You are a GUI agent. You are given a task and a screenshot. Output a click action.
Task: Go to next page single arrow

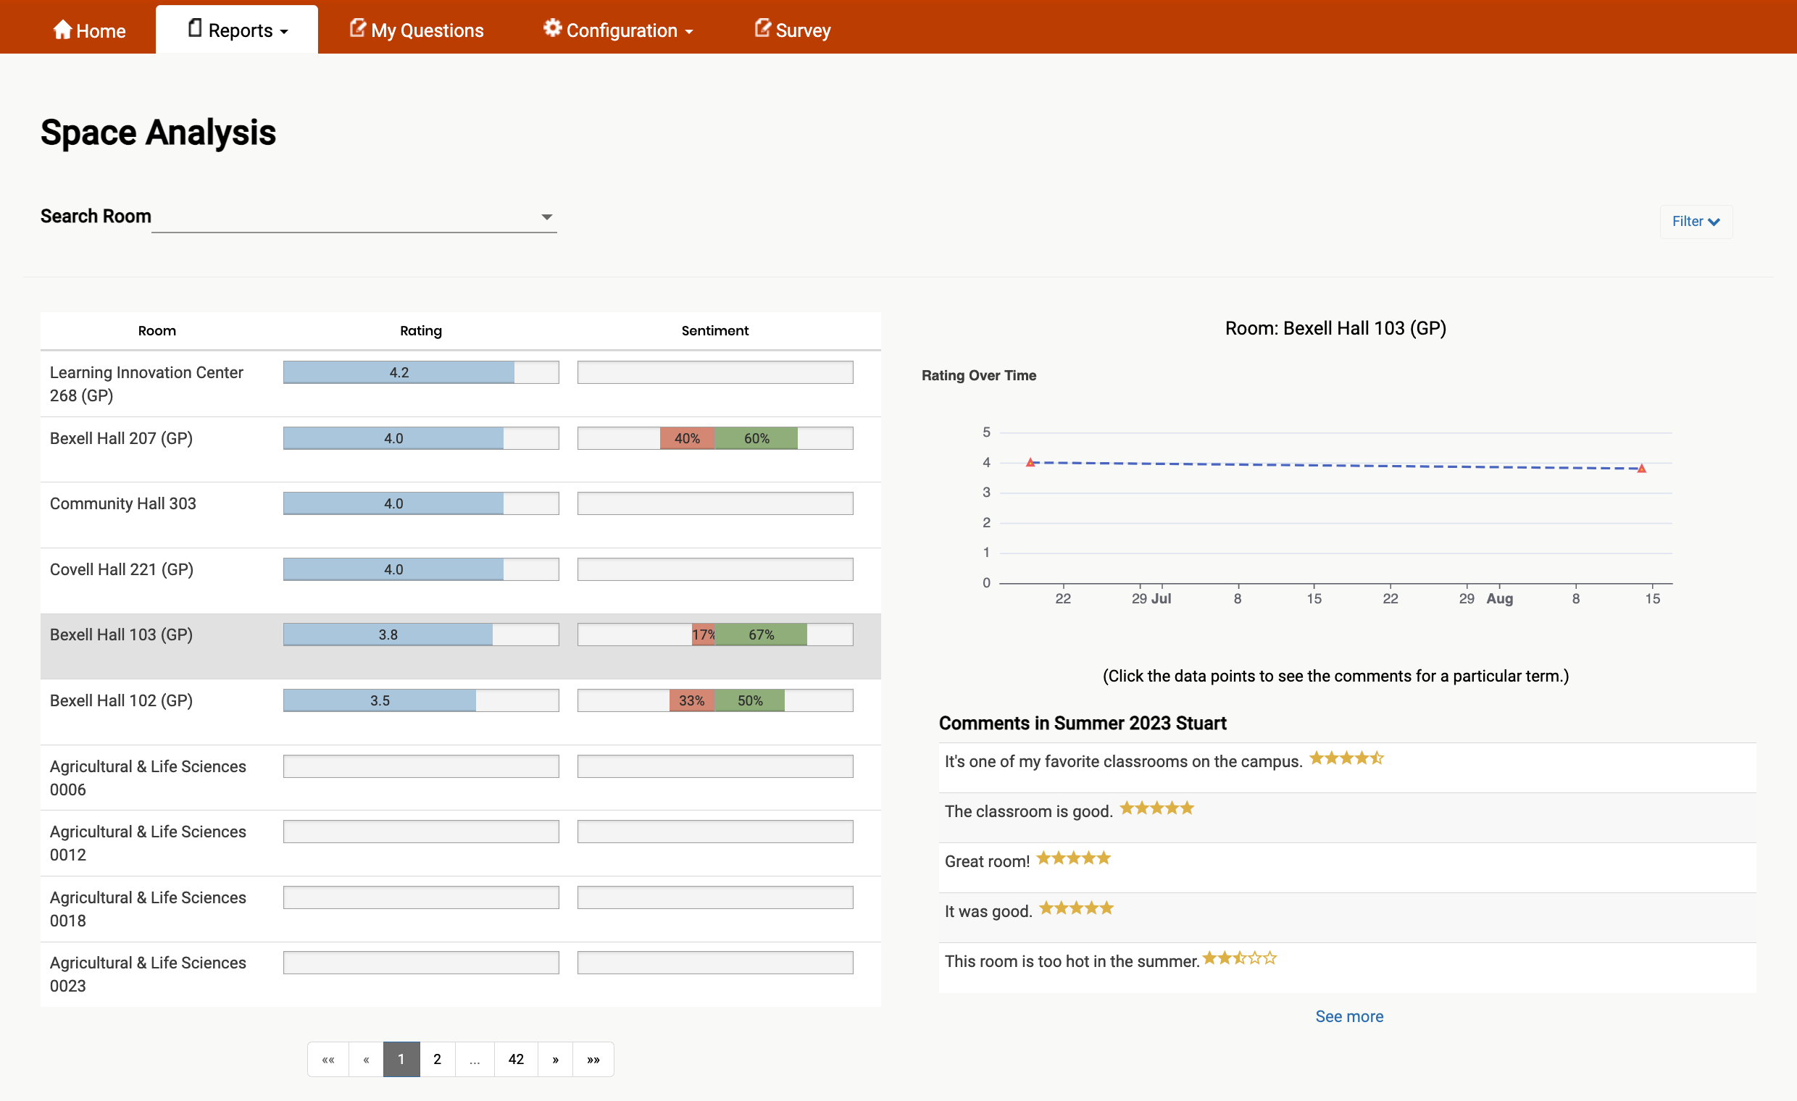555,1060
